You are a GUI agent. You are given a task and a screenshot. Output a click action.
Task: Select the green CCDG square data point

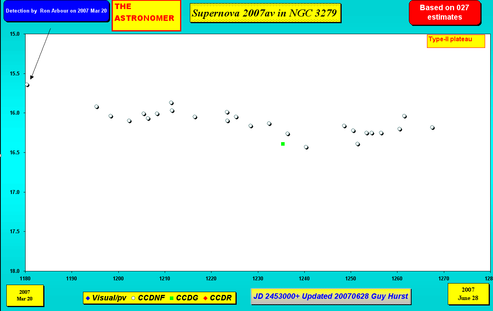pyautogui.click(x=283, y=144)
